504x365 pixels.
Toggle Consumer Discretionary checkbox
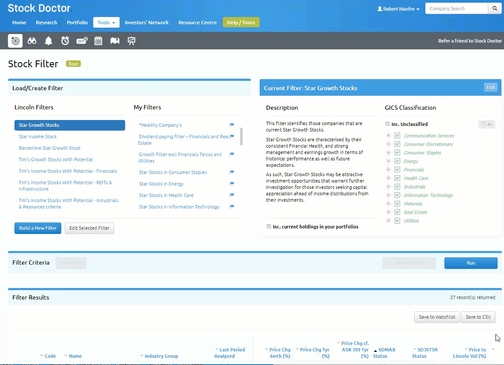pos(397,144)
